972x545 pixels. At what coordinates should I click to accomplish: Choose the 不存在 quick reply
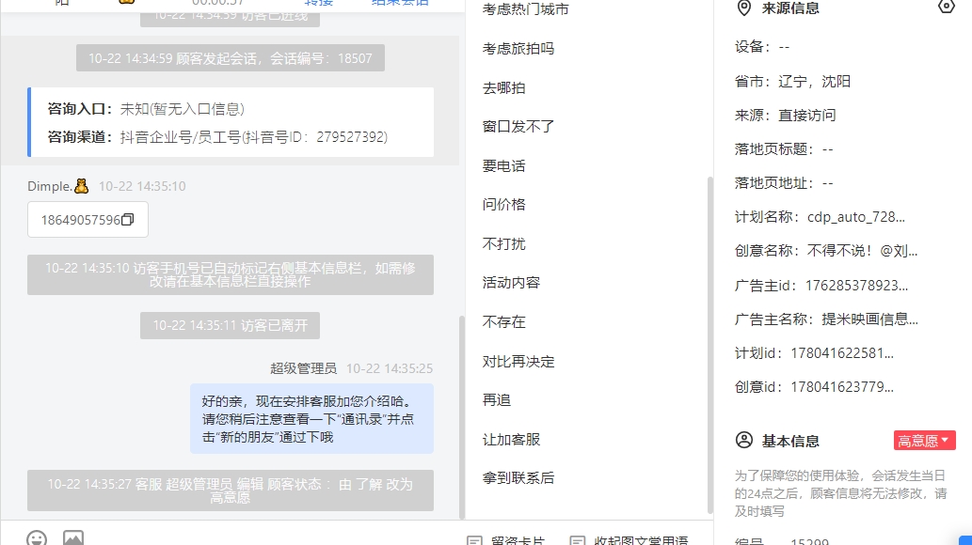coord(504,322)
